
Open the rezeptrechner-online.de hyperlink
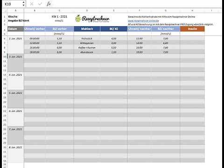click(x=143, y=21)
